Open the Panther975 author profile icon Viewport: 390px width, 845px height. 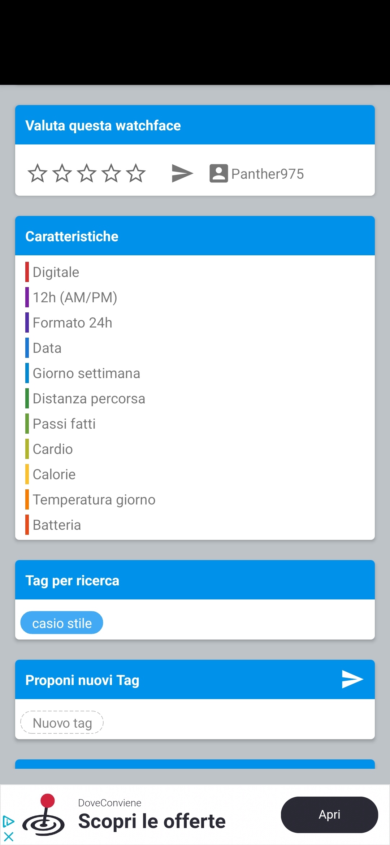218,173
